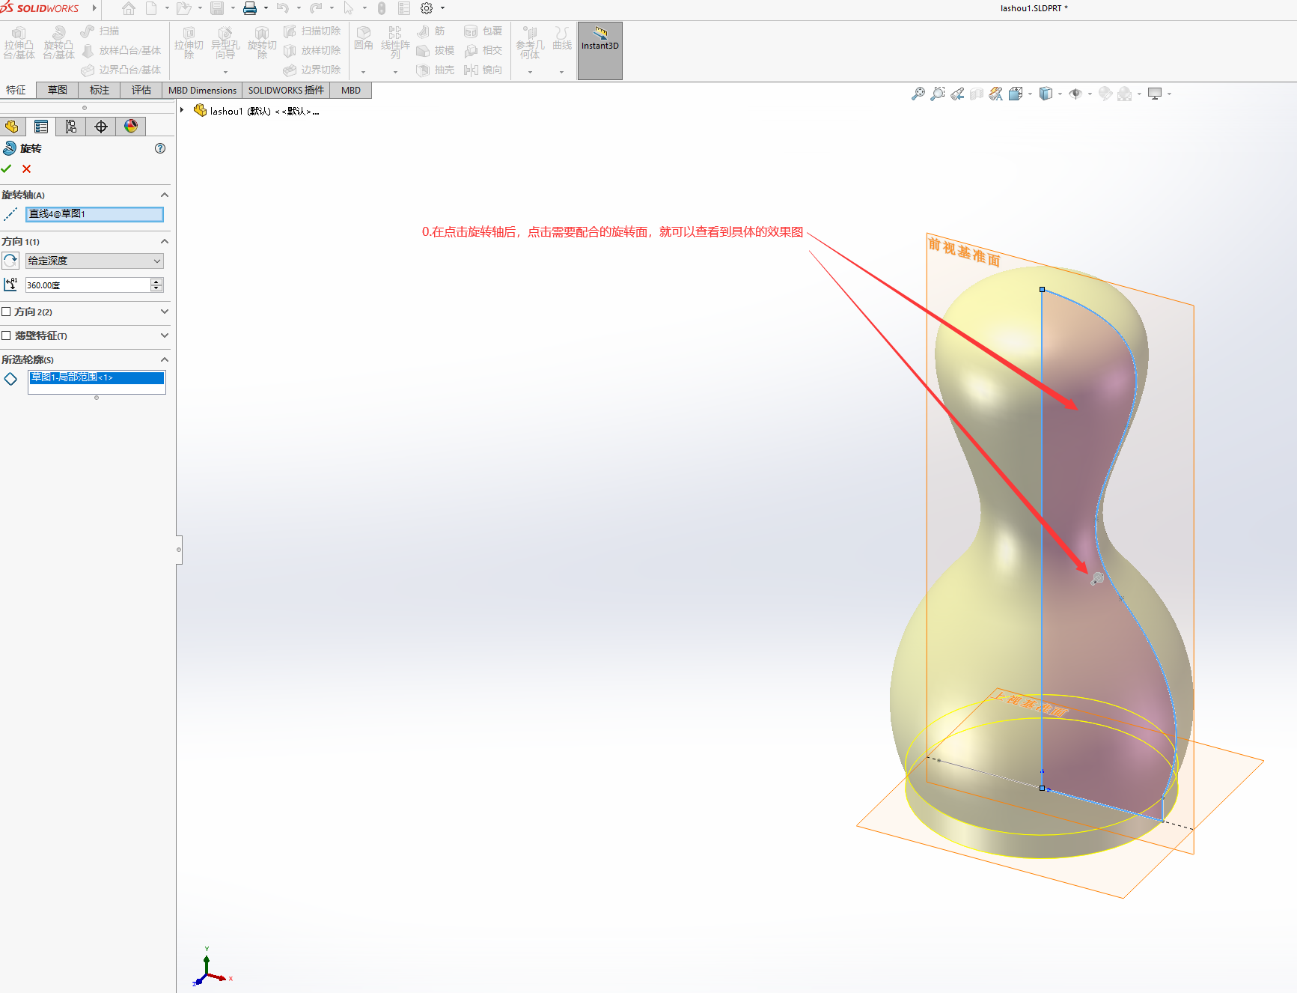
Task: Click the help question mark for Revolve
Action: (x=160, y=148)
